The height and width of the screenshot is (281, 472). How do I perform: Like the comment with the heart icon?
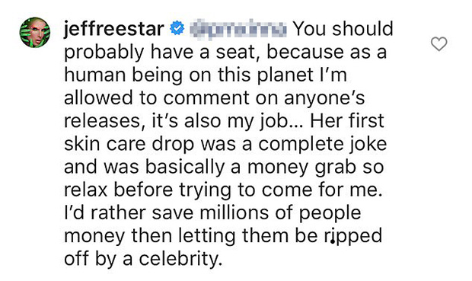point(439,44)
